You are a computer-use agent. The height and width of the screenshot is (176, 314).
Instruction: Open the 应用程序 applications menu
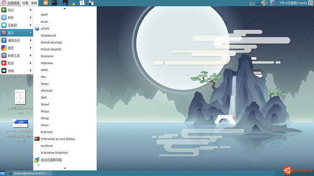11,3
